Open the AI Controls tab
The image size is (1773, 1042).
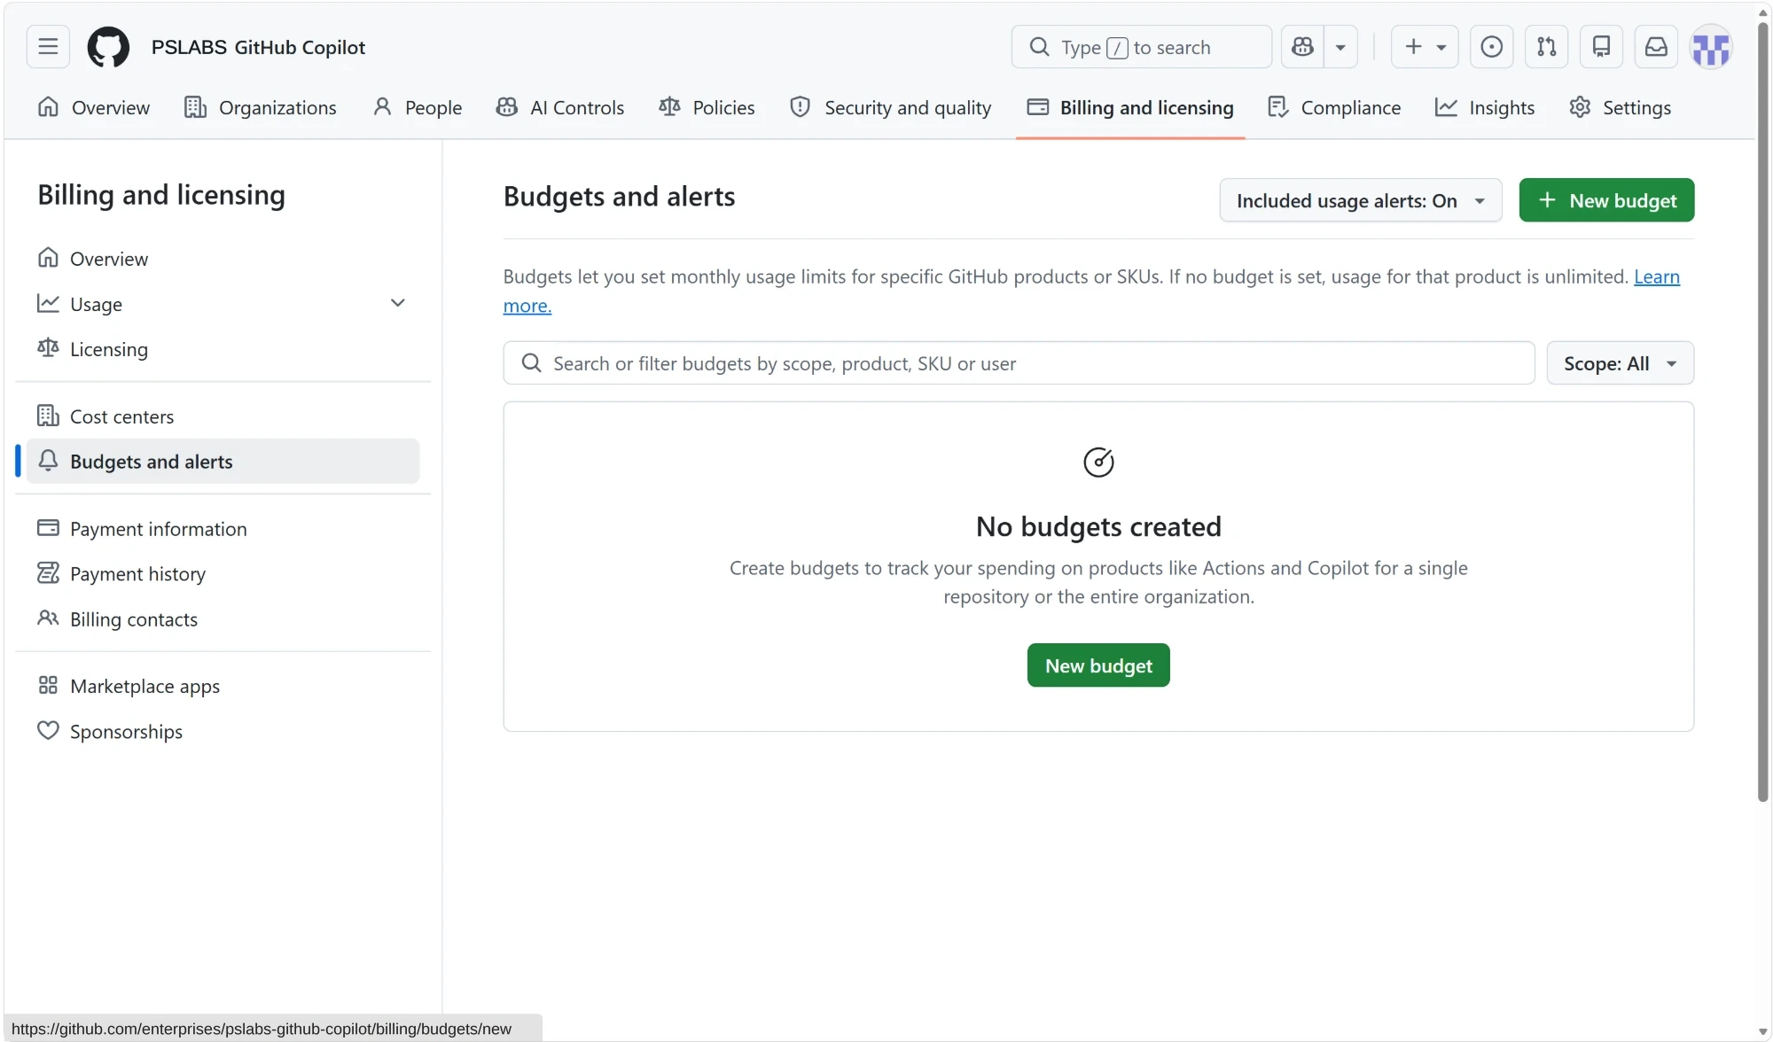pyautogui.click(x=560, y=107)
